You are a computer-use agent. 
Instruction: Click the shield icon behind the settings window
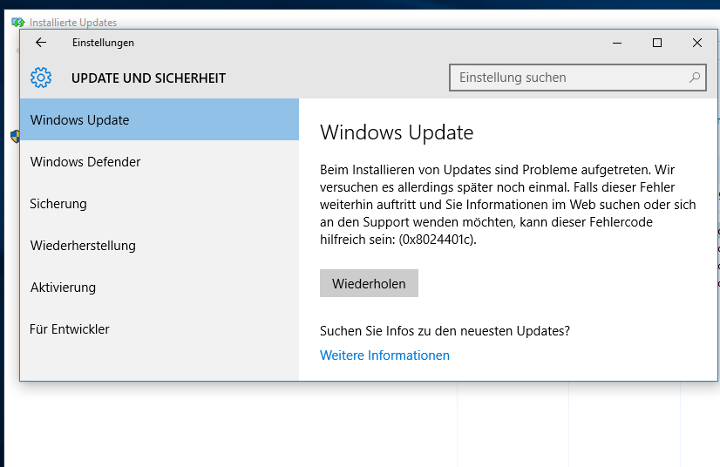coord(15,137)
